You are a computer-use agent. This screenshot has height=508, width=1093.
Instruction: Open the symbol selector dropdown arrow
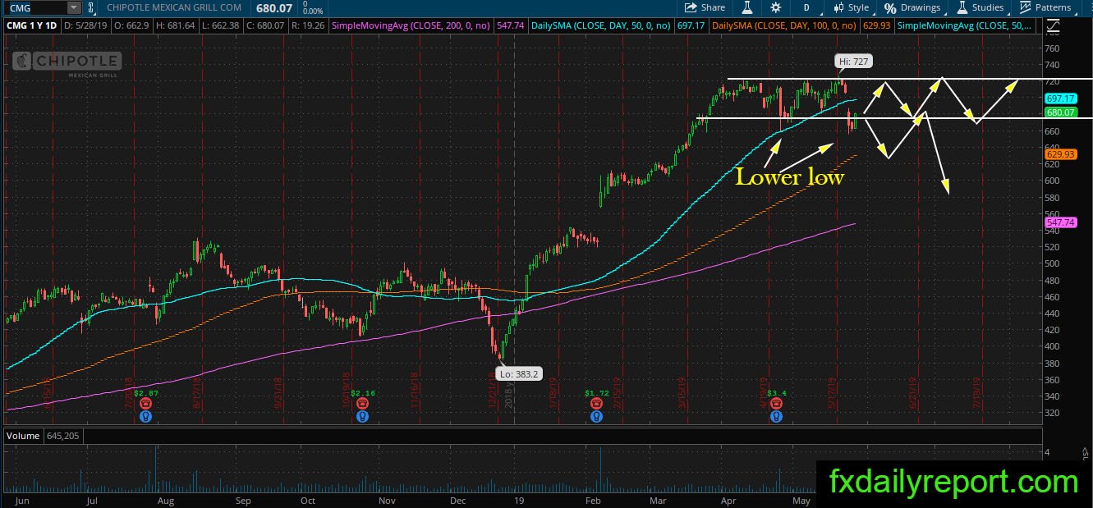(74, 7)
